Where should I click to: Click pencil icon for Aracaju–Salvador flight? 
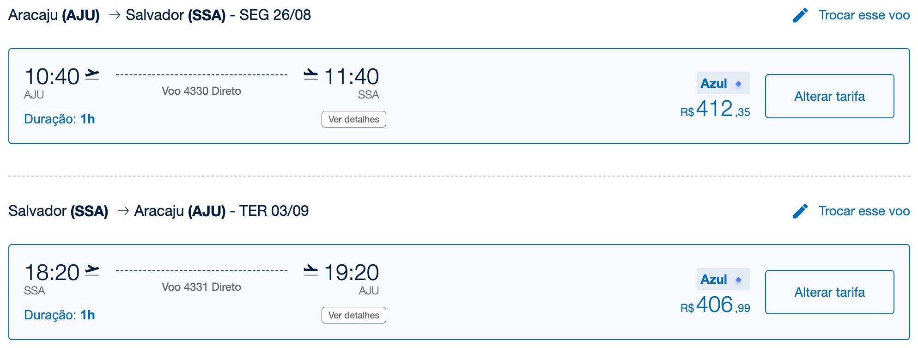click(x=800, y=15)
